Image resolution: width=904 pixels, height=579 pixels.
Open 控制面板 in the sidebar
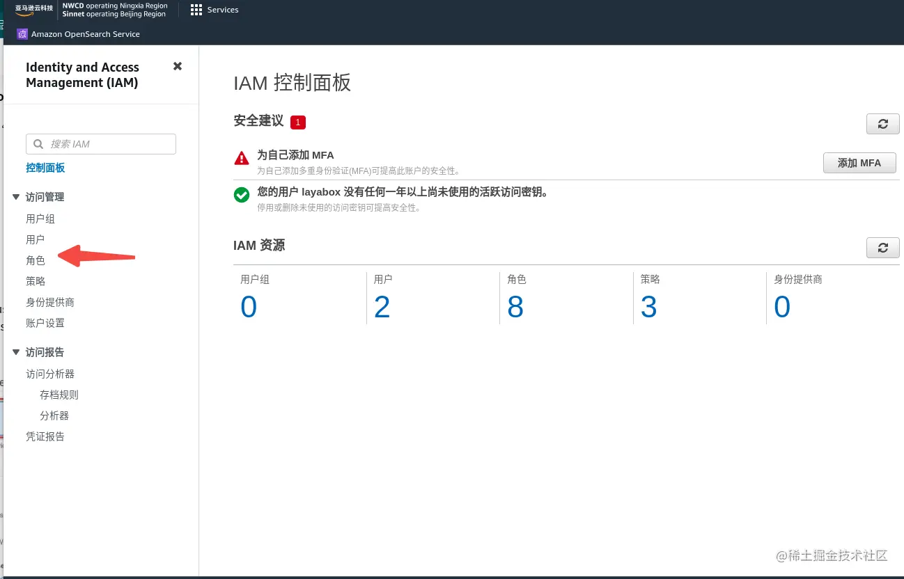point(45,168)
